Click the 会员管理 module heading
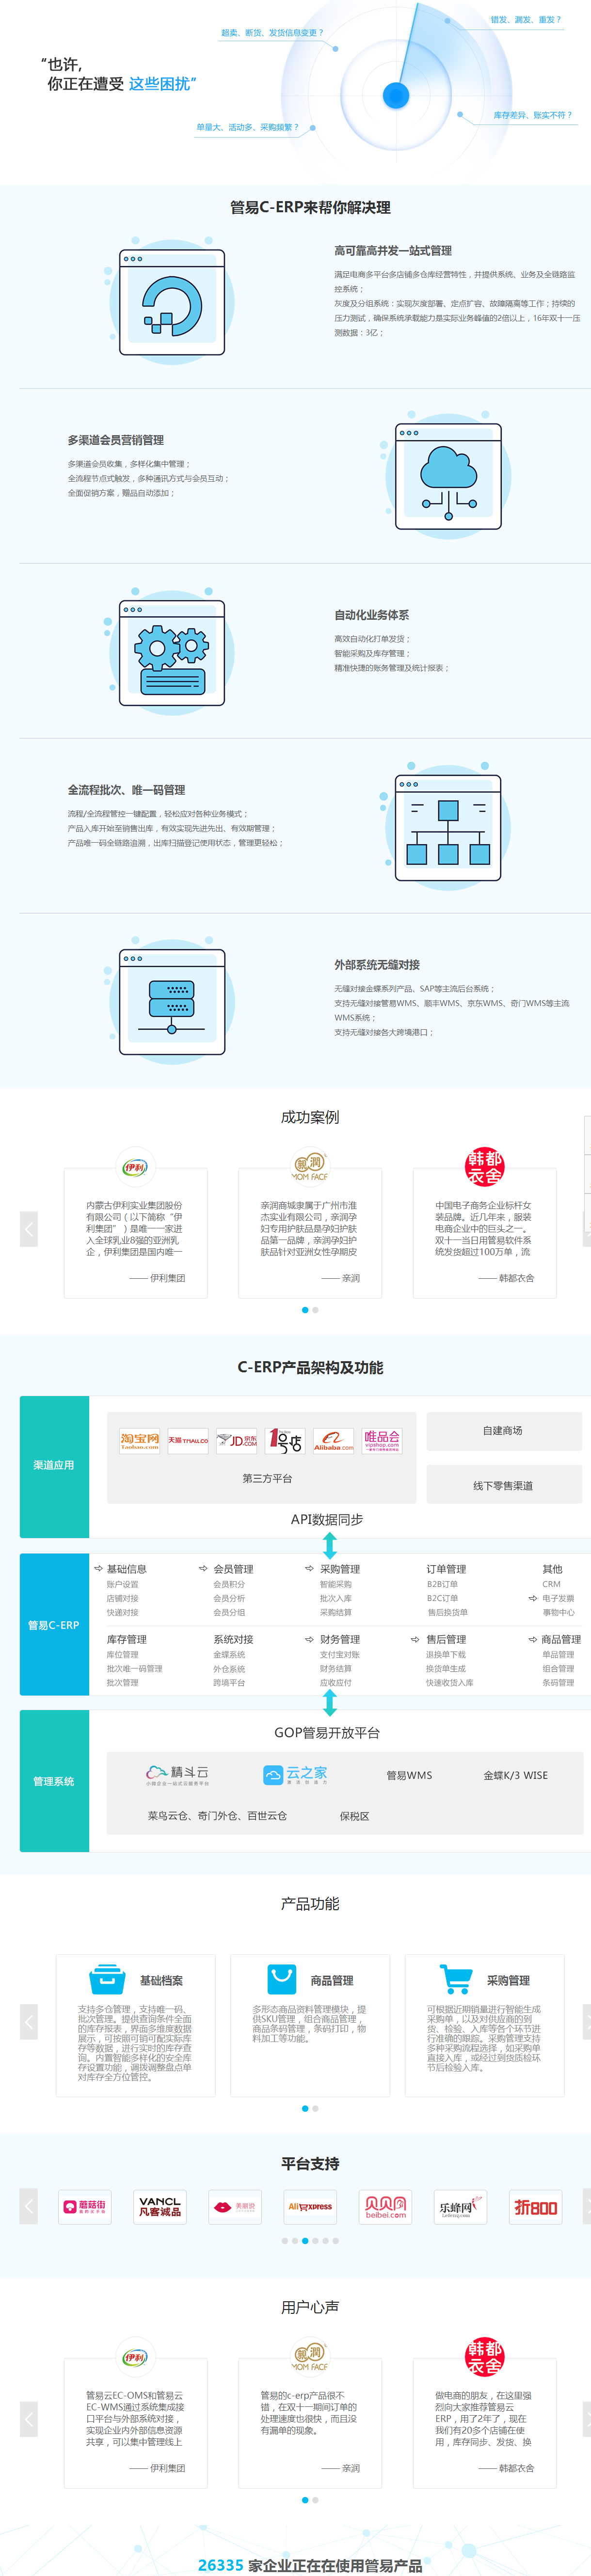The image size is (591, 2576). [x=233, y=1569]
